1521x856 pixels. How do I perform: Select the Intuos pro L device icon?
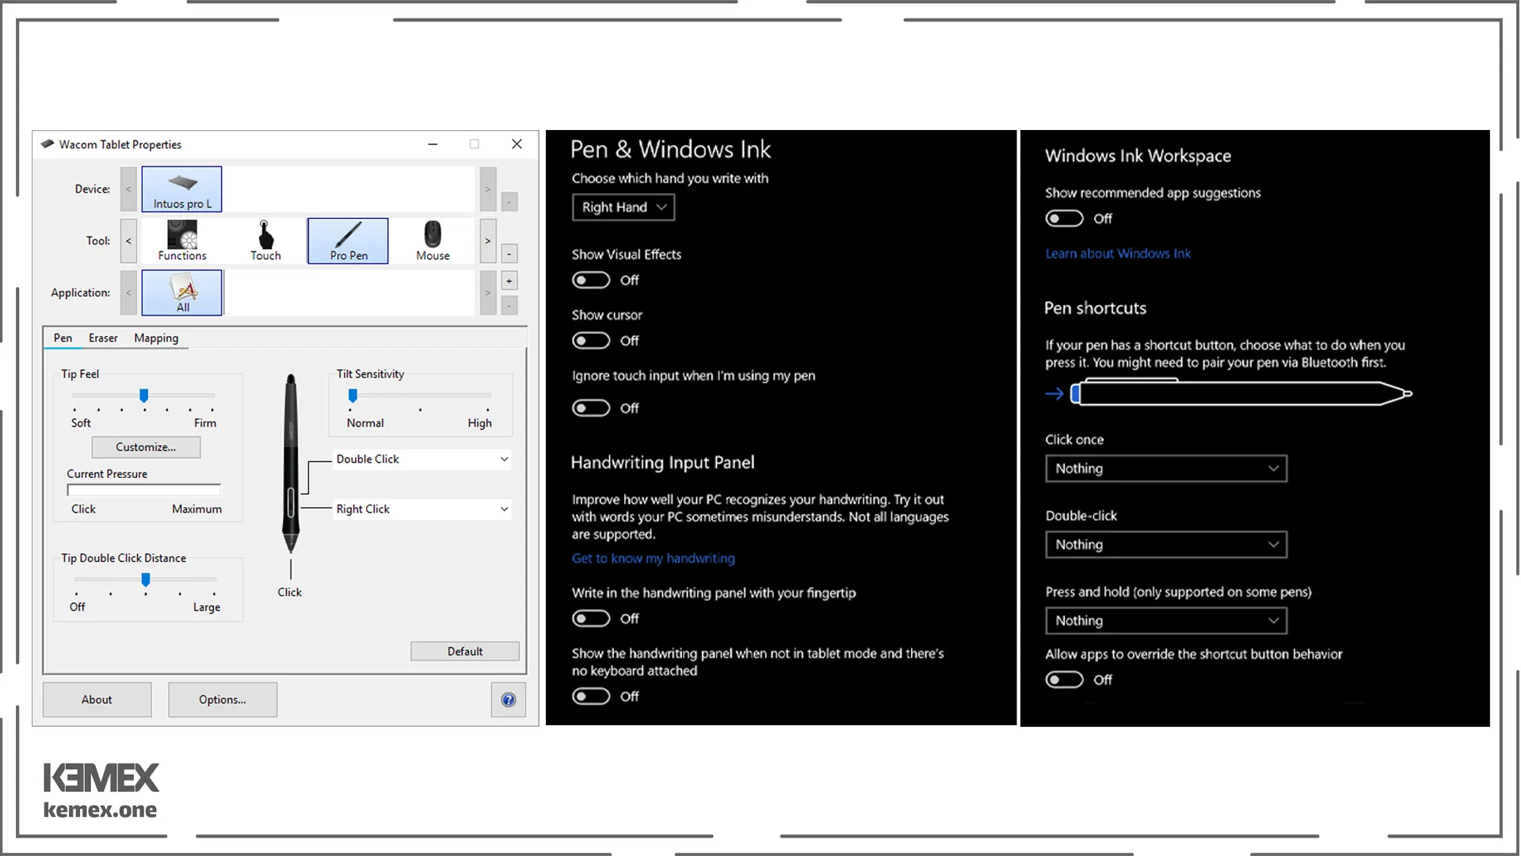181,189
